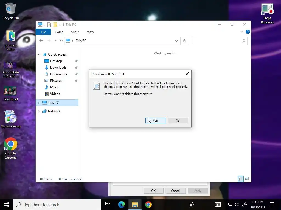Open the Steps Recorder desktop shortcut
Viewport: 281px width, 210px height.
click(267, 14)
